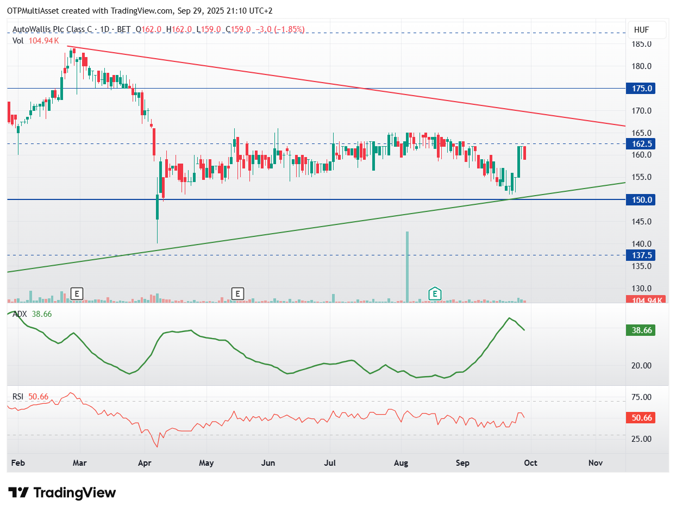Click the '75.00' RSI axis tick

coord(642,397)
